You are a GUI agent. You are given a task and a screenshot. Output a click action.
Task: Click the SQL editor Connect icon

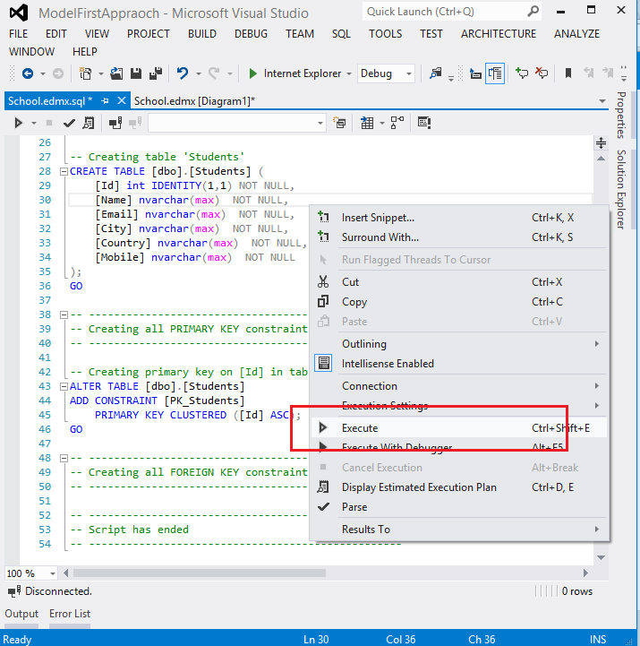(x=115, y=123)
